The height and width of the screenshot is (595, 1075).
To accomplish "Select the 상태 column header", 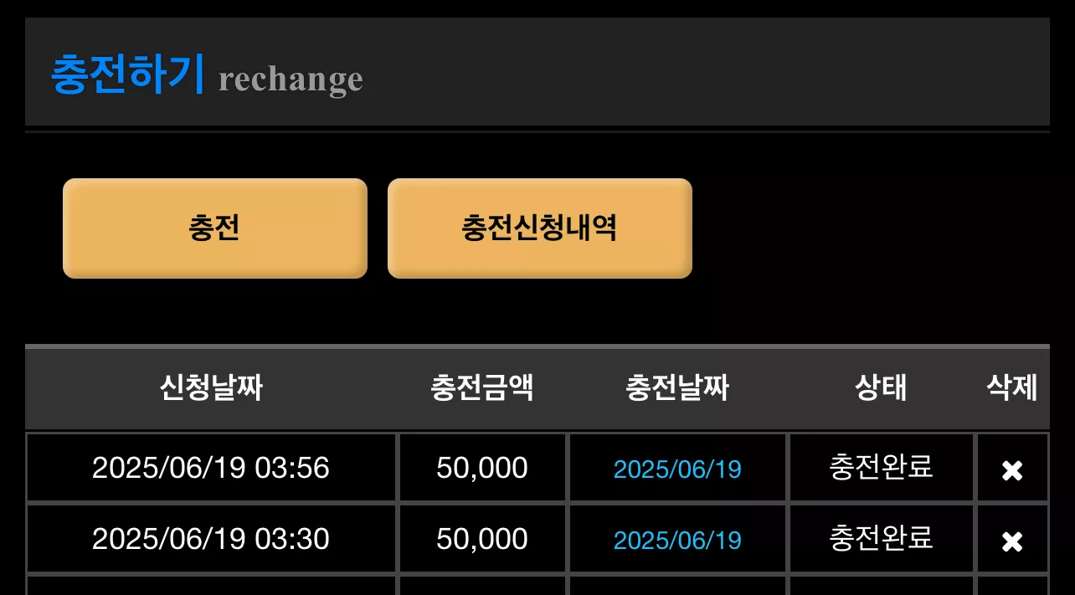I will click(x=881, y=388).
